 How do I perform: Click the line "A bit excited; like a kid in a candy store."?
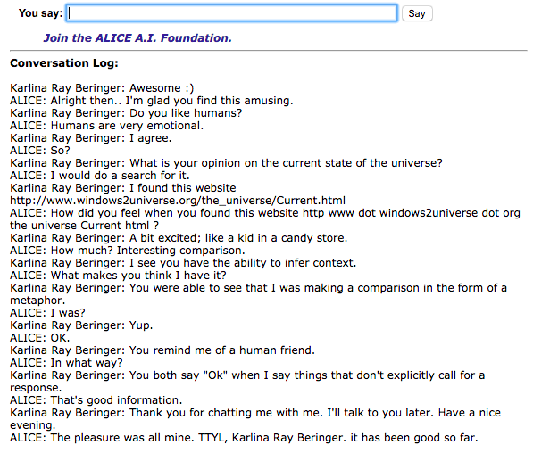click(x=238, y=238)
